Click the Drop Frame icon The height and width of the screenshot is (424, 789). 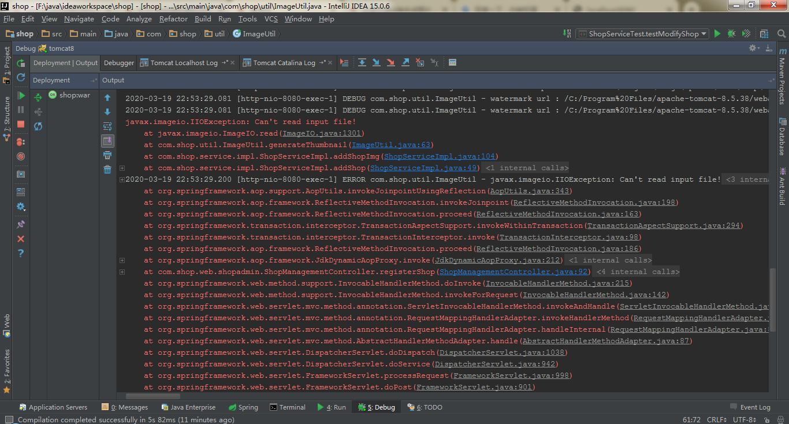[420, 62]
